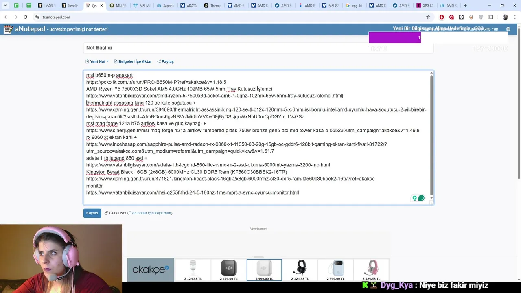This screenshot has height=293, width=521.
Task: Click the sinerji.gen.tr msi-mag-forge URL line
Action: pos(253,130)
